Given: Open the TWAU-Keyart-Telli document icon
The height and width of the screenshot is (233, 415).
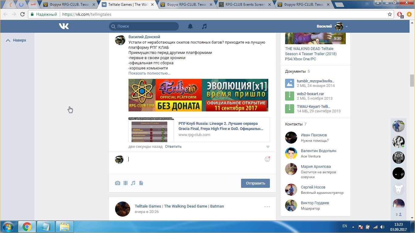Looking at the screenshot, I should pos(290,109).
